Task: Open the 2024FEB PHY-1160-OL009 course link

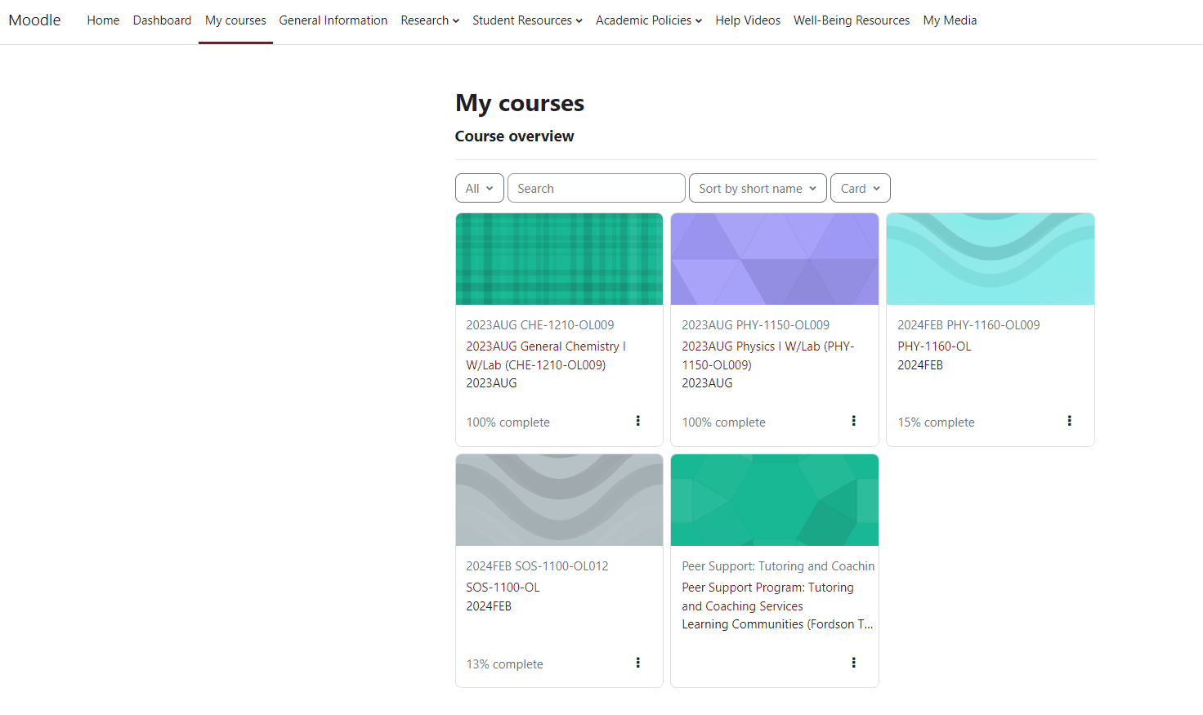Action: 968,324
